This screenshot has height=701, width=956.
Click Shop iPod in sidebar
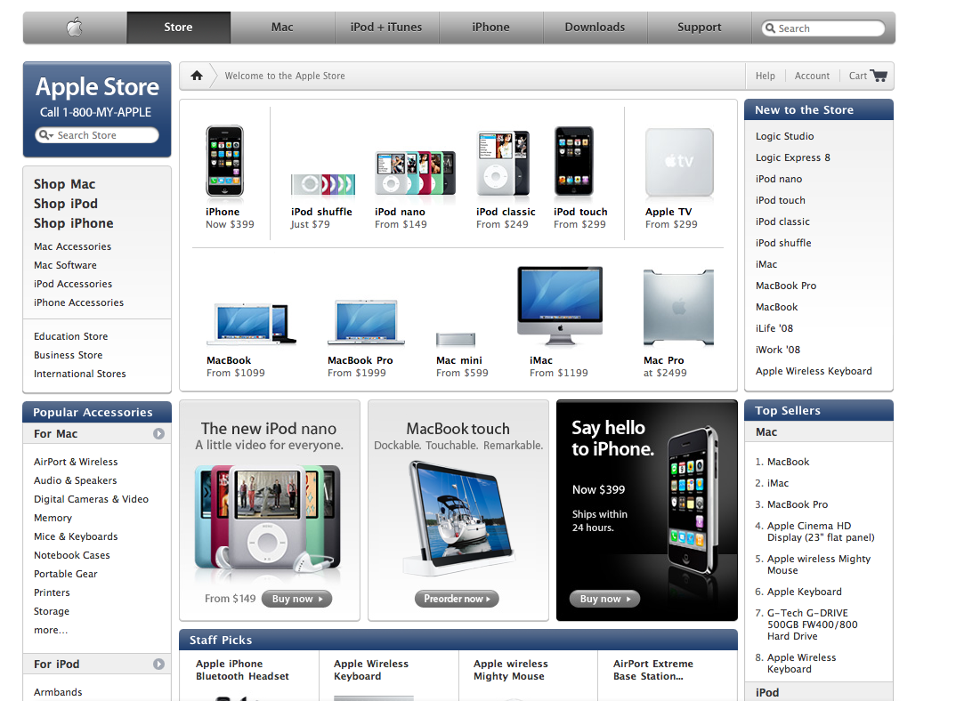click(x=66, y=204)
